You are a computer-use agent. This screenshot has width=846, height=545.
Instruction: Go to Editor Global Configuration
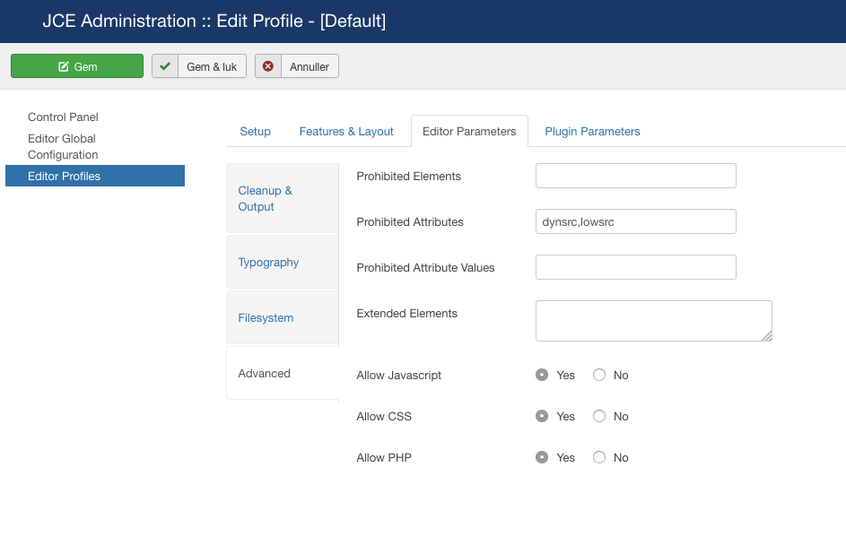pos(62,146)
